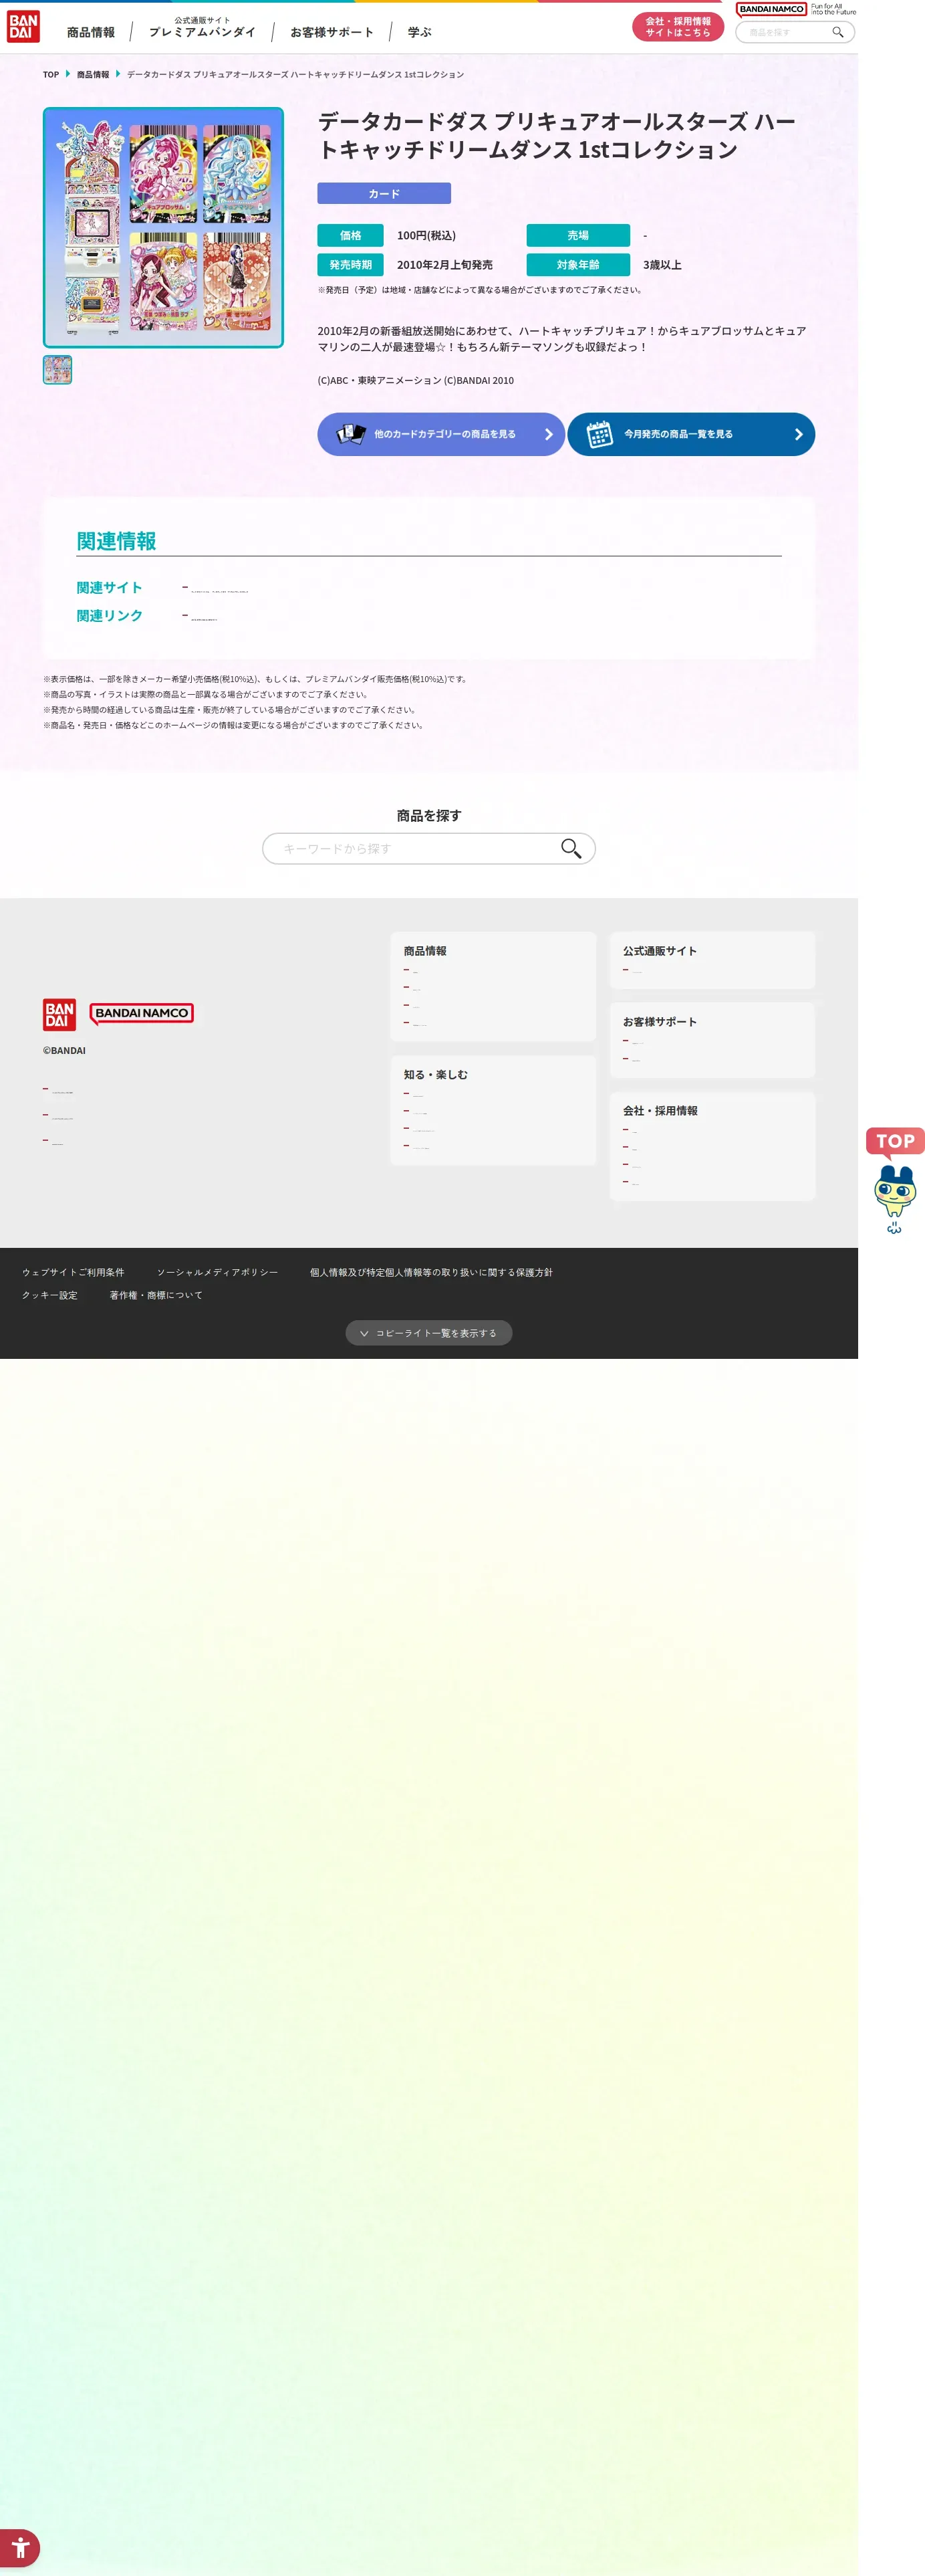Open the 学ぶ header menu
Screen dimensions: 925x2576
point(420,32)
